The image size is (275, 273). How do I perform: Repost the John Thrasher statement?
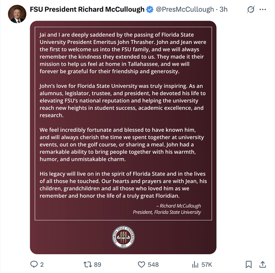coord(88,264)
